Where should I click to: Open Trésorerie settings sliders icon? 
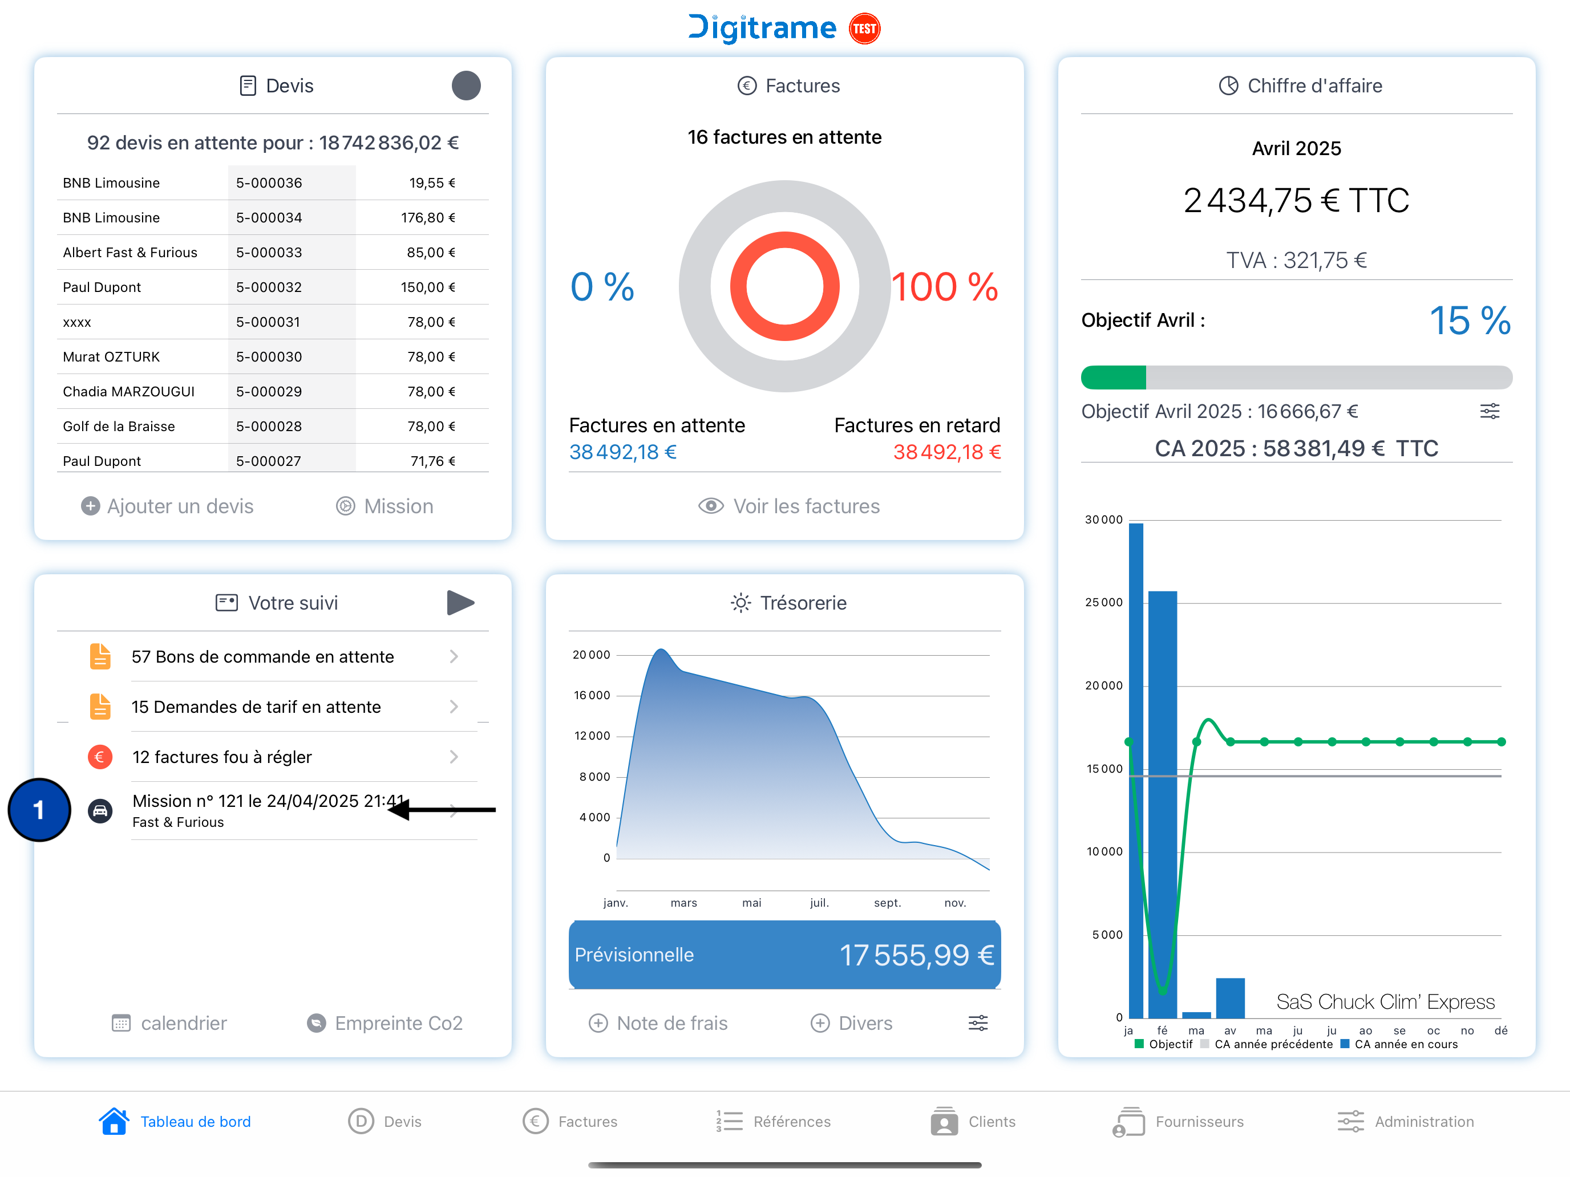click(977, 1023)
